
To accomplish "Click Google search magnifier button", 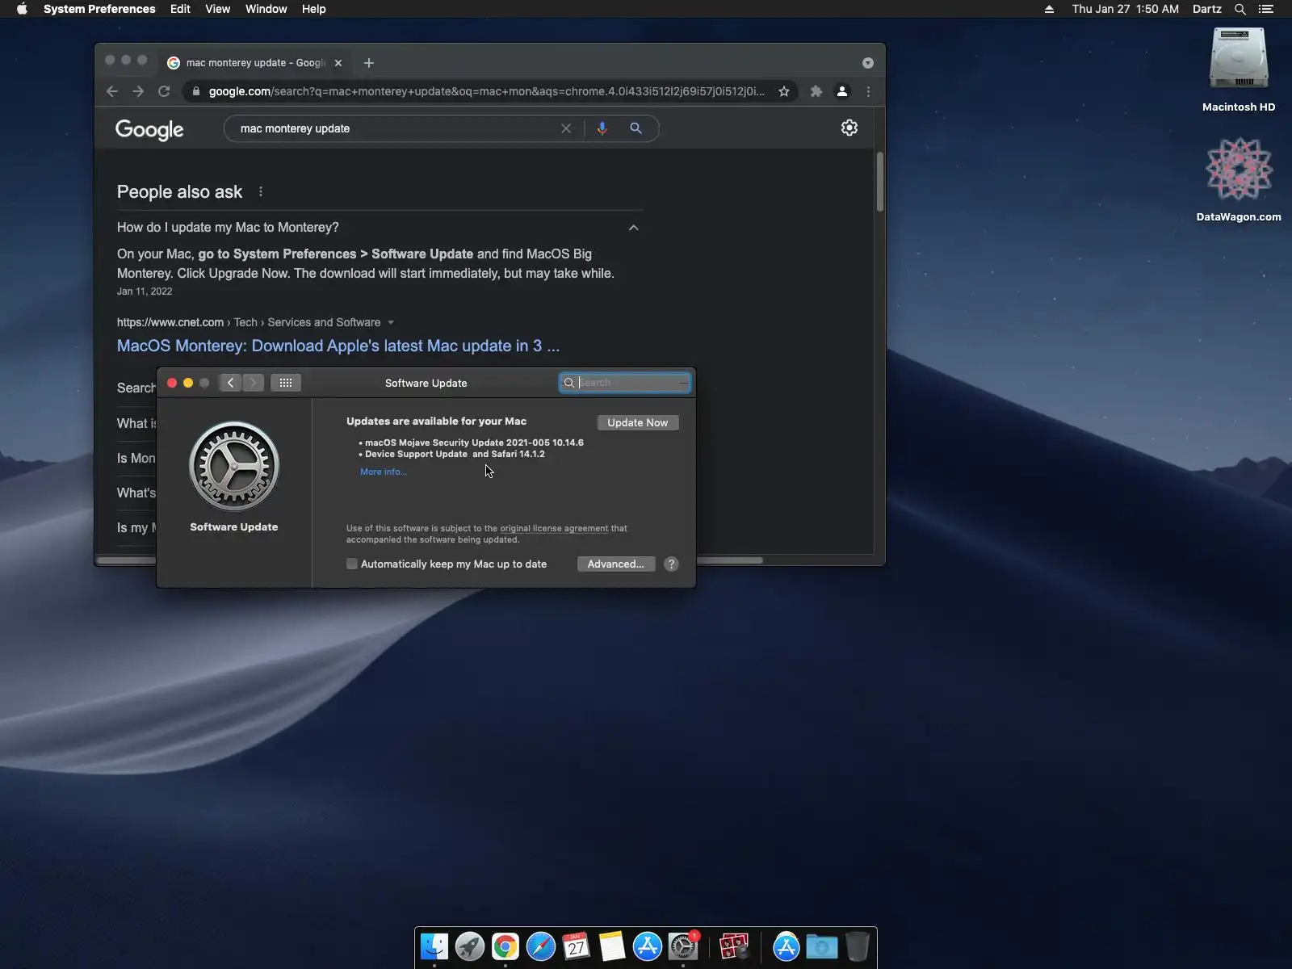I will (x=636, y=128).
